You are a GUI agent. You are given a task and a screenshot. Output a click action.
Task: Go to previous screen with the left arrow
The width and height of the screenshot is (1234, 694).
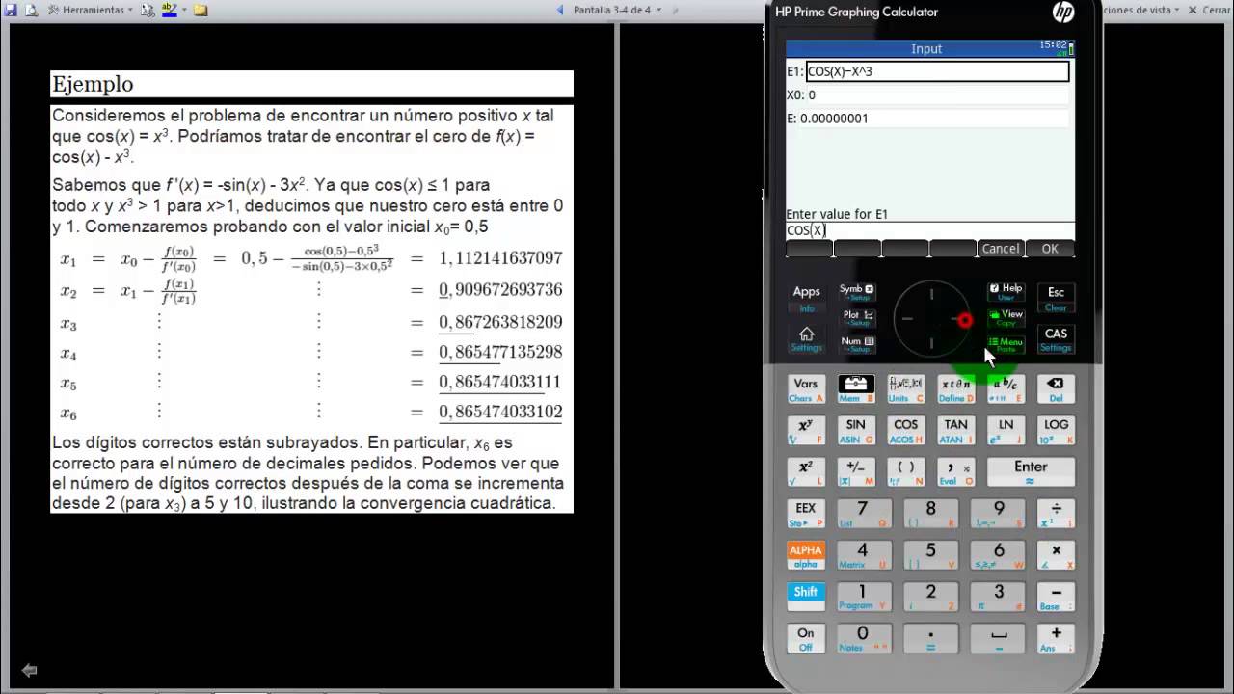click(561, 10)
